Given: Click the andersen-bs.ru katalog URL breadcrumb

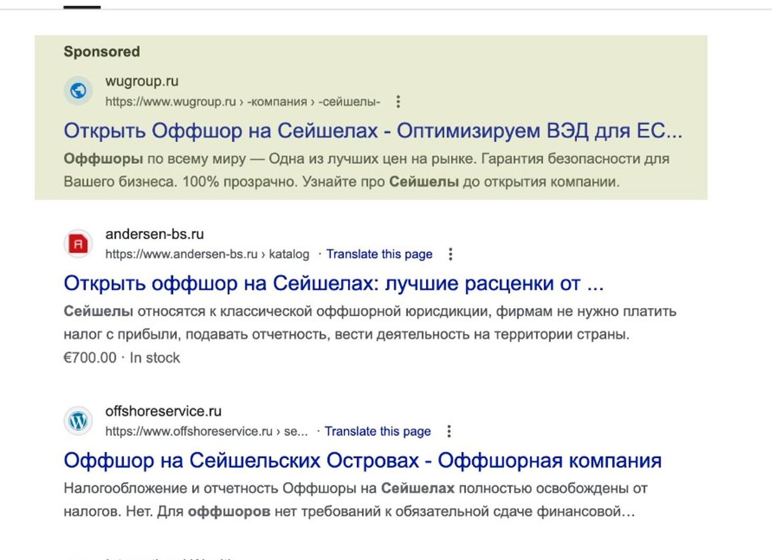Looking at the screenshot, I should (x=207, y=254).
